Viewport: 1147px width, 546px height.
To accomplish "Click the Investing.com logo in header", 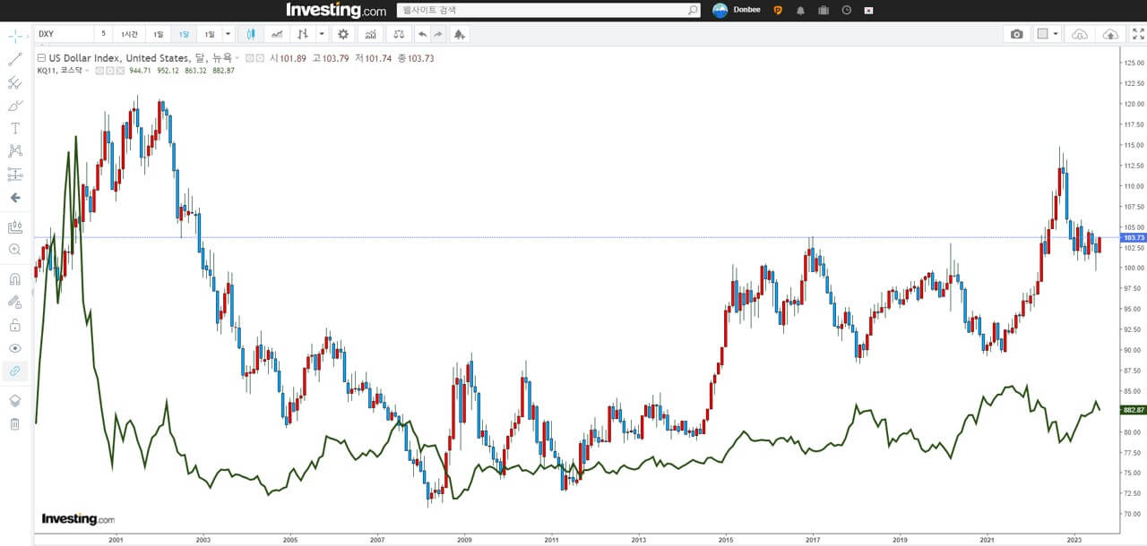I will point(336,10).
